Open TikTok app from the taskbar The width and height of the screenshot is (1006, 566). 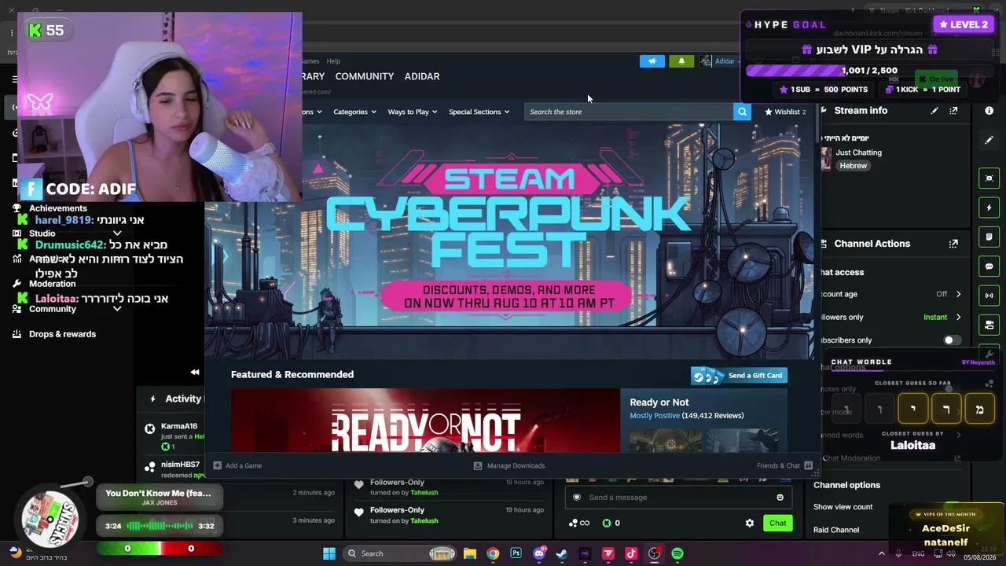click(x=631, y=553)
